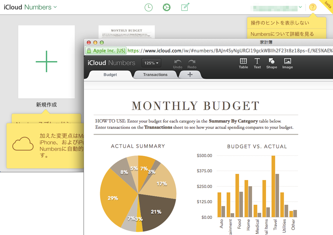
Task: Open the Monthly Budget document thumbnail behind window
Action: tap(127, 32)
